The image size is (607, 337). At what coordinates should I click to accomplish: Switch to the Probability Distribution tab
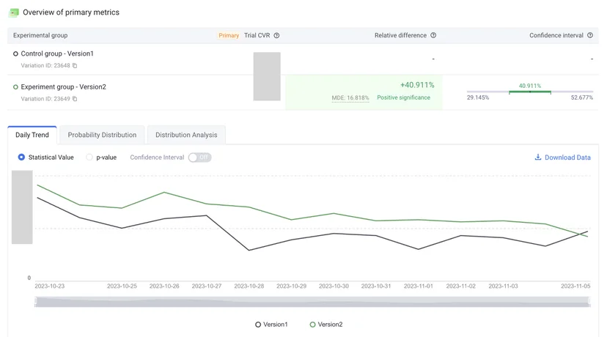point(102,135)
